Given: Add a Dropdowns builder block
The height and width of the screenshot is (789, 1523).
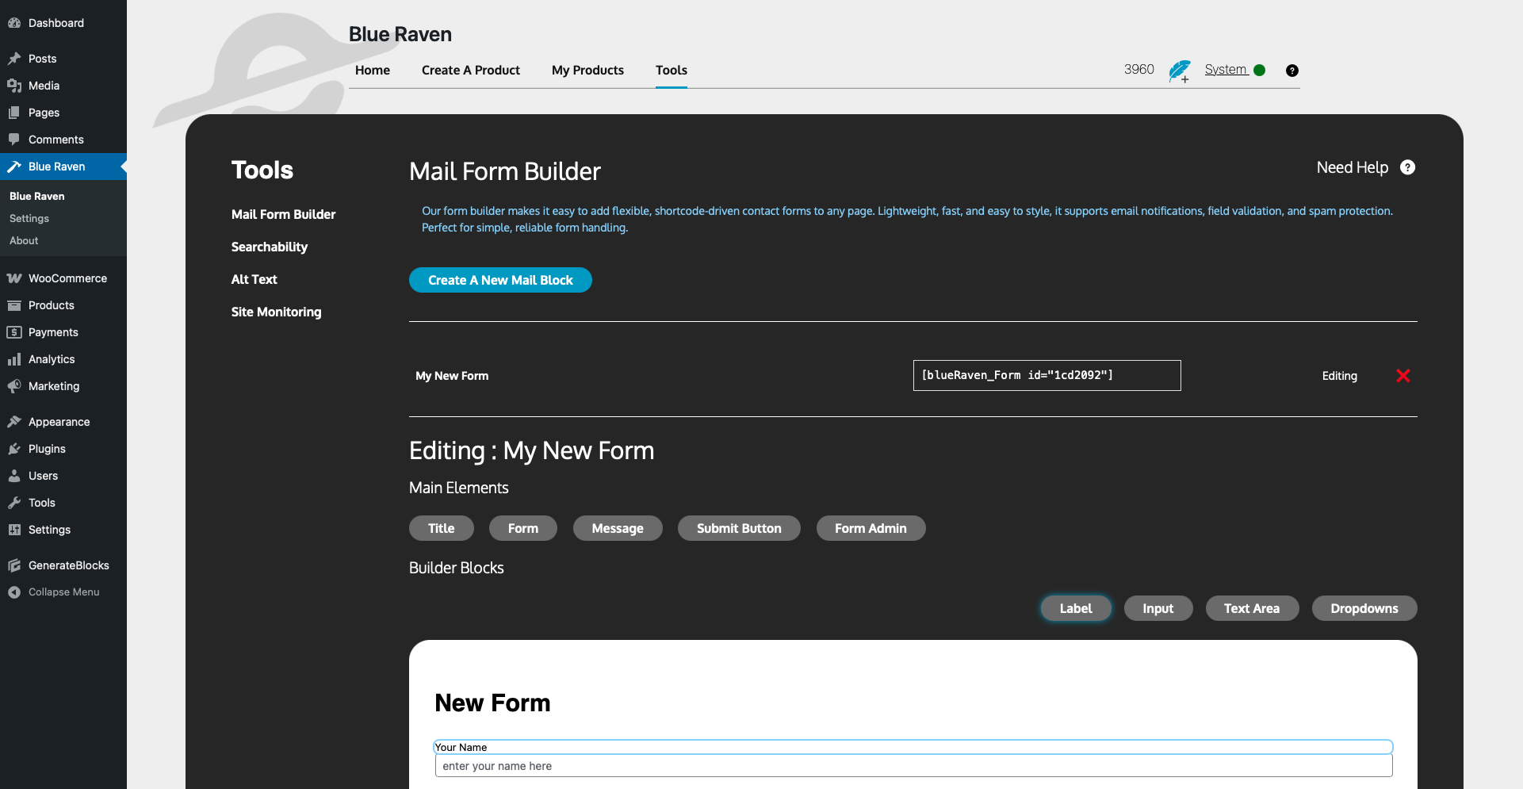Looking at the screenshot, I should click(1364, 608).
